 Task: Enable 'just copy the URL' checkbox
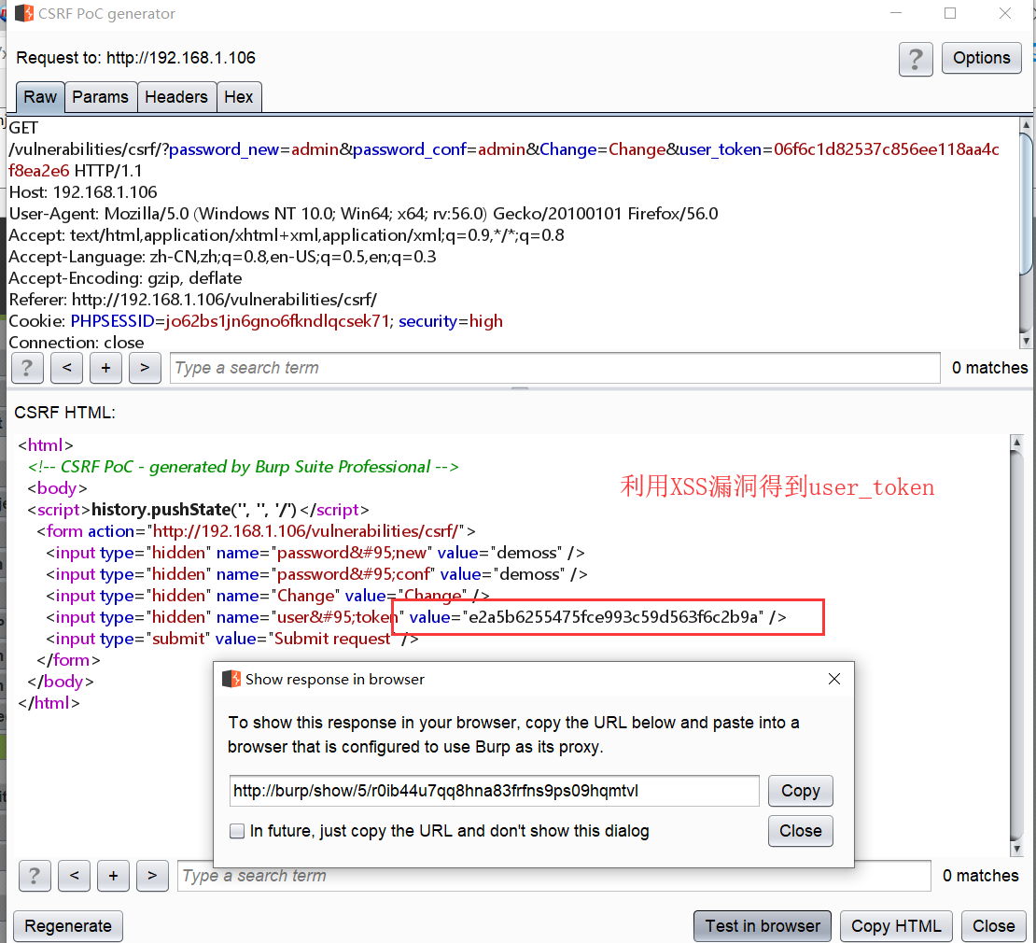236,831
